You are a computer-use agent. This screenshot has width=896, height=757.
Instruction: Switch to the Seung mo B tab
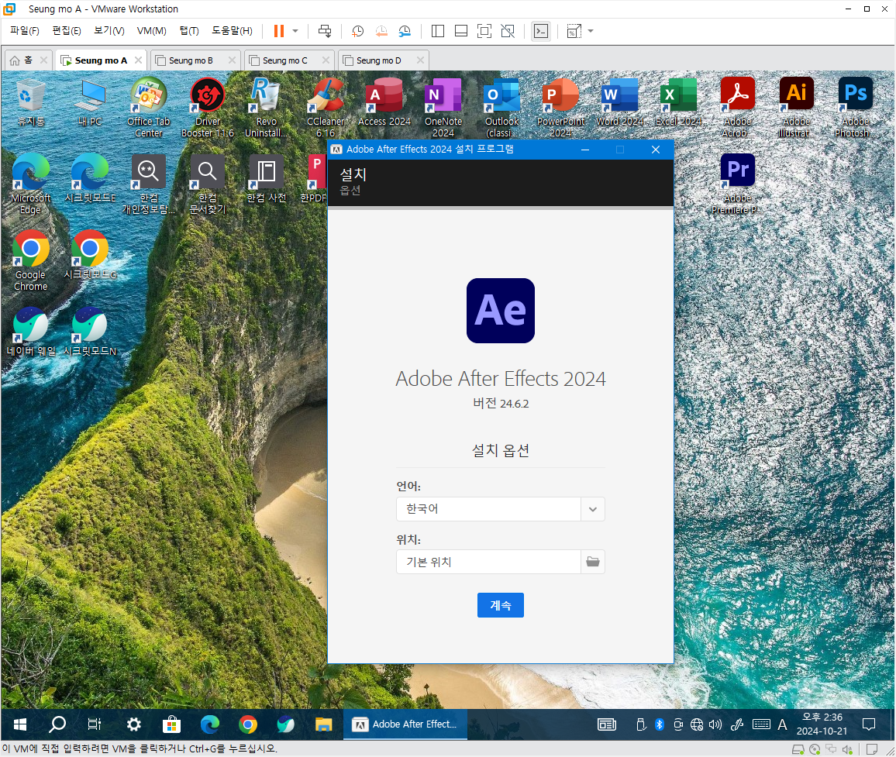point(191,60)
